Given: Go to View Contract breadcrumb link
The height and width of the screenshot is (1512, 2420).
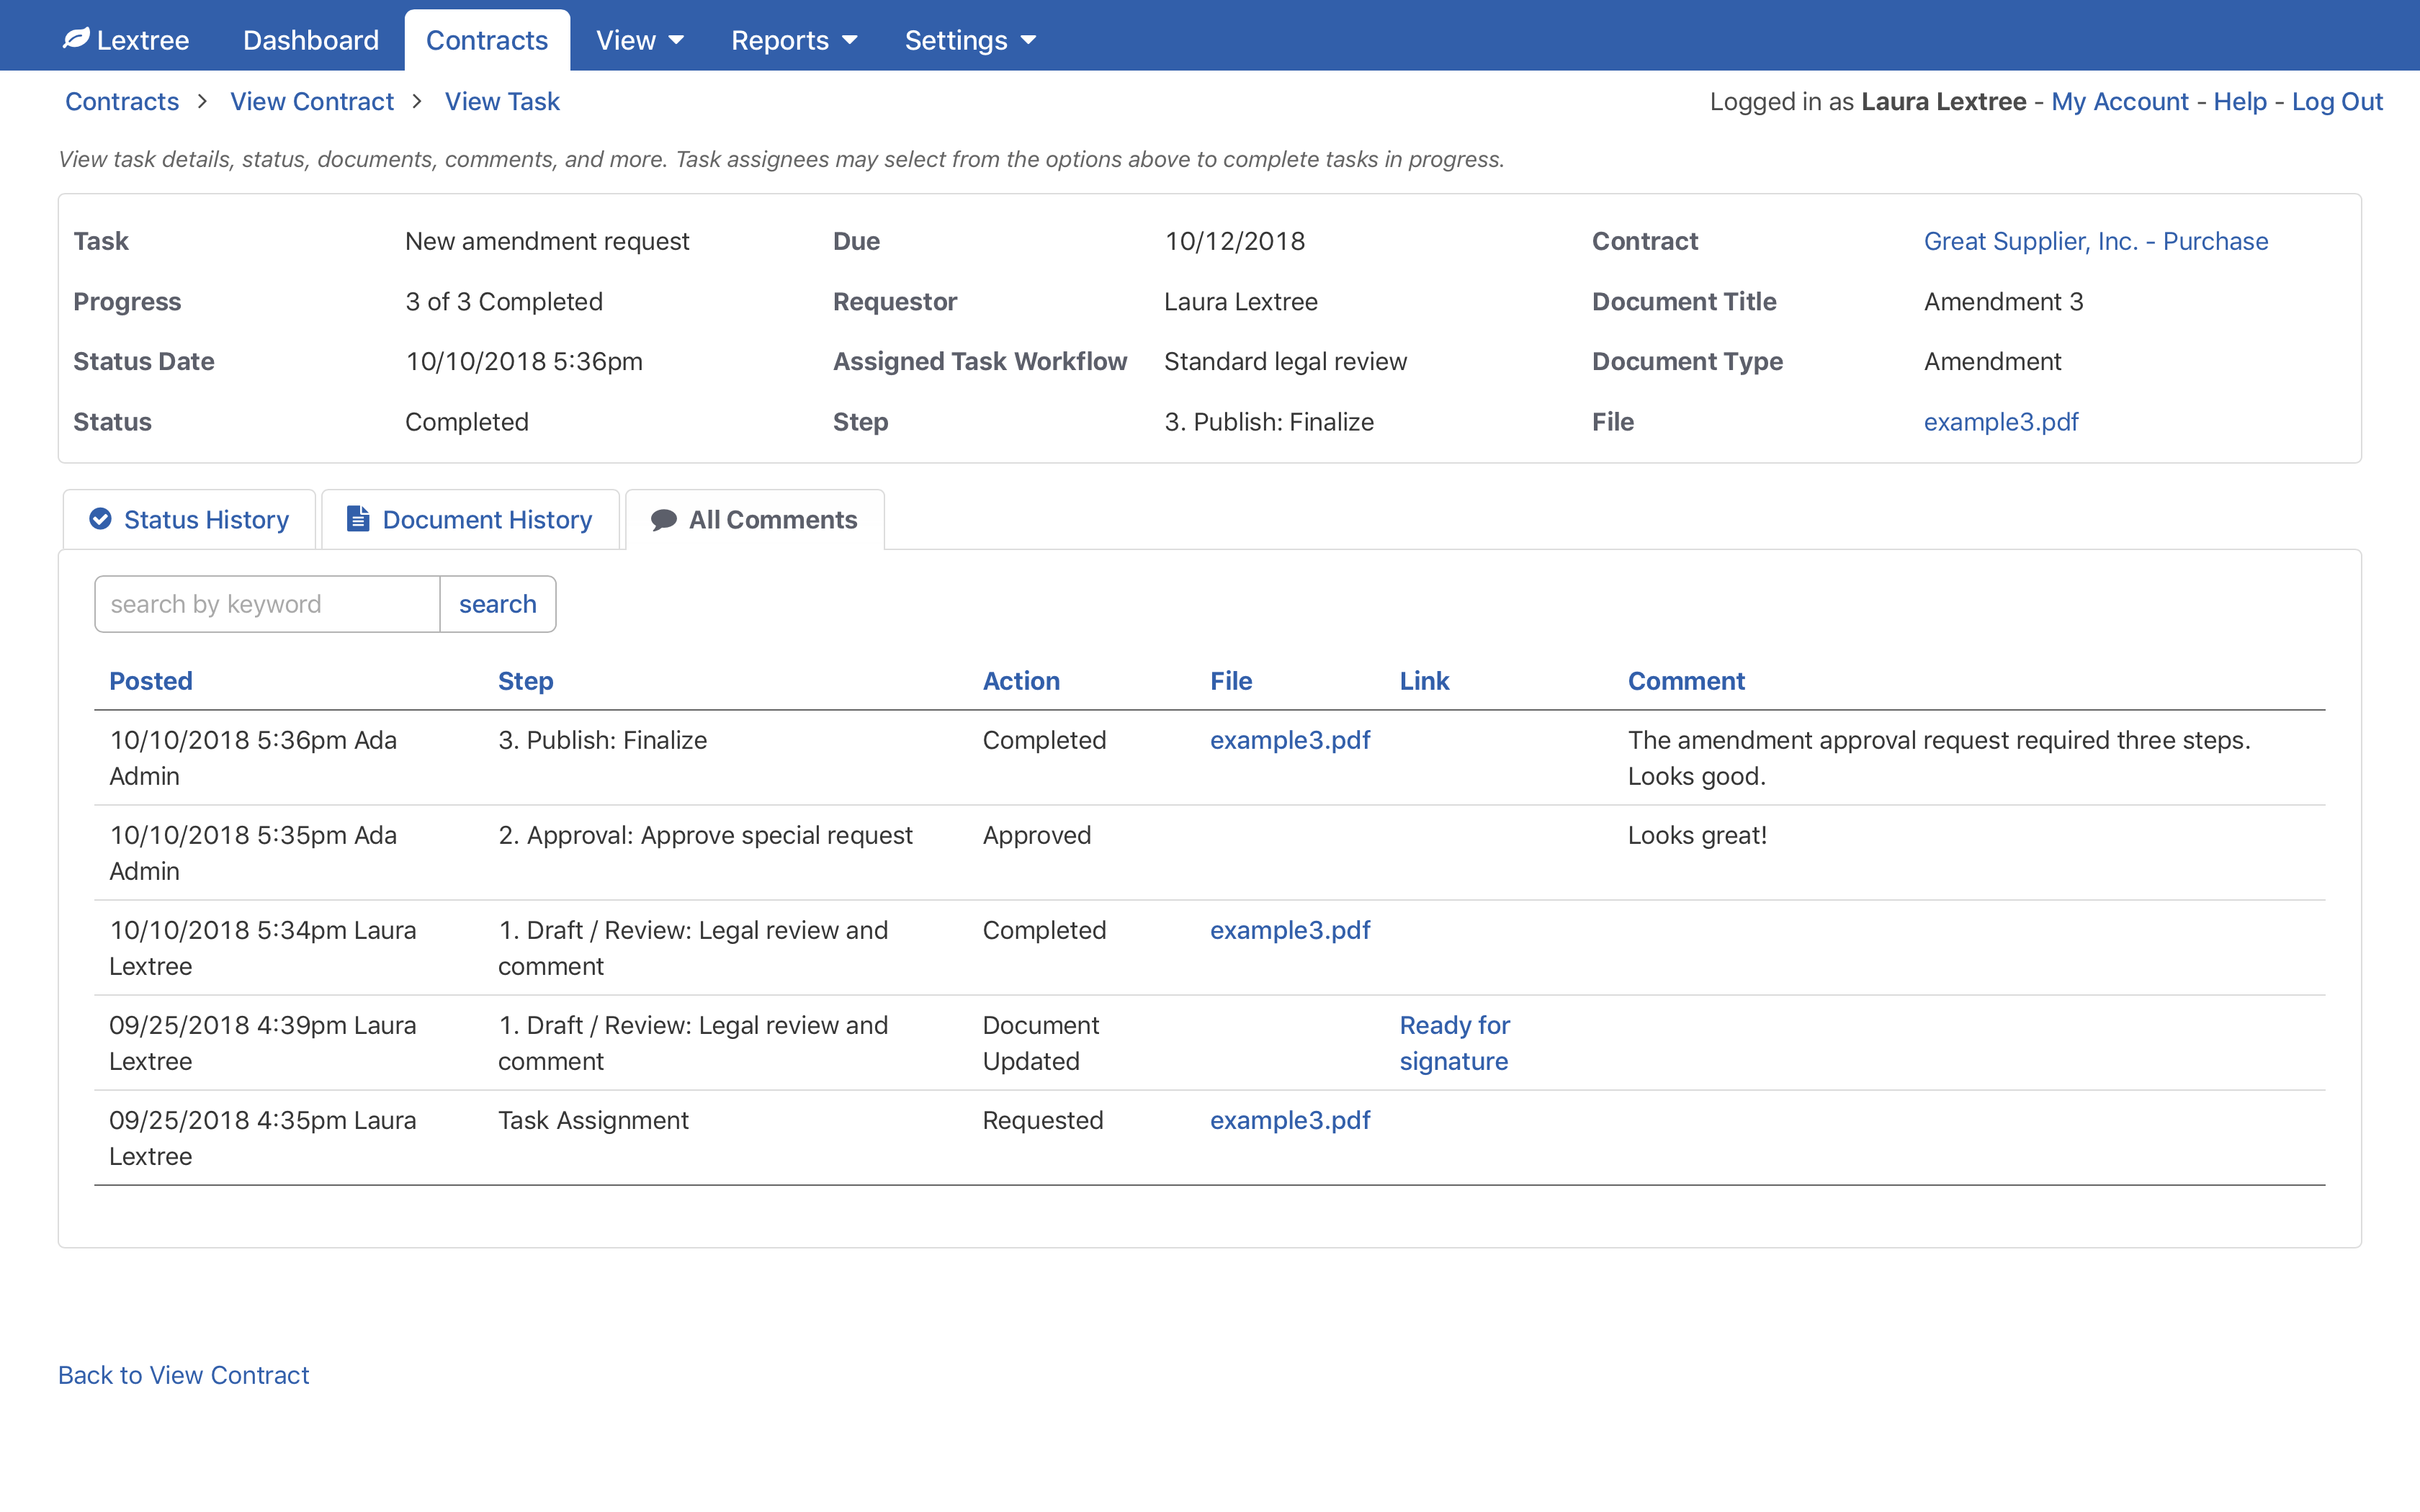Looking at the screenshot, I should tap(312, 101).
